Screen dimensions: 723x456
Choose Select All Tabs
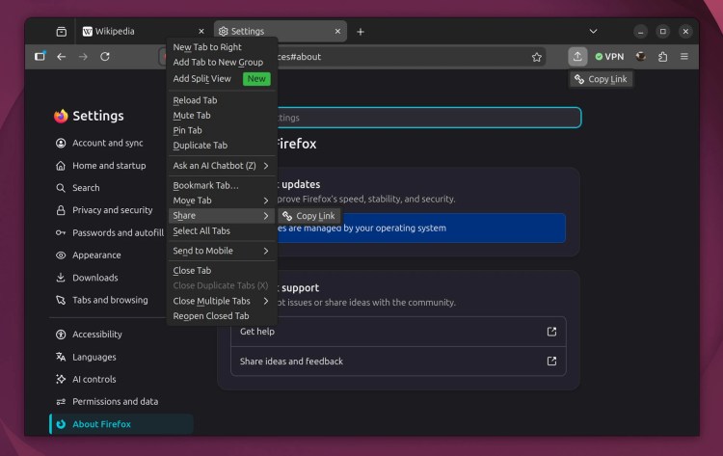[222, 231]
